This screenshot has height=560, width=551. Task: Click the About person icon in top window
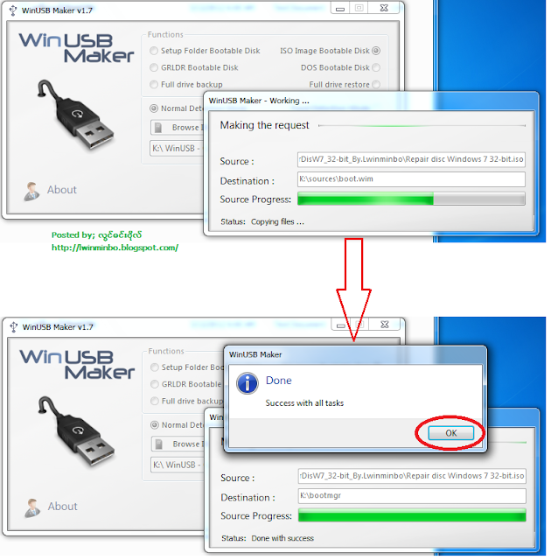click(31, 191)
